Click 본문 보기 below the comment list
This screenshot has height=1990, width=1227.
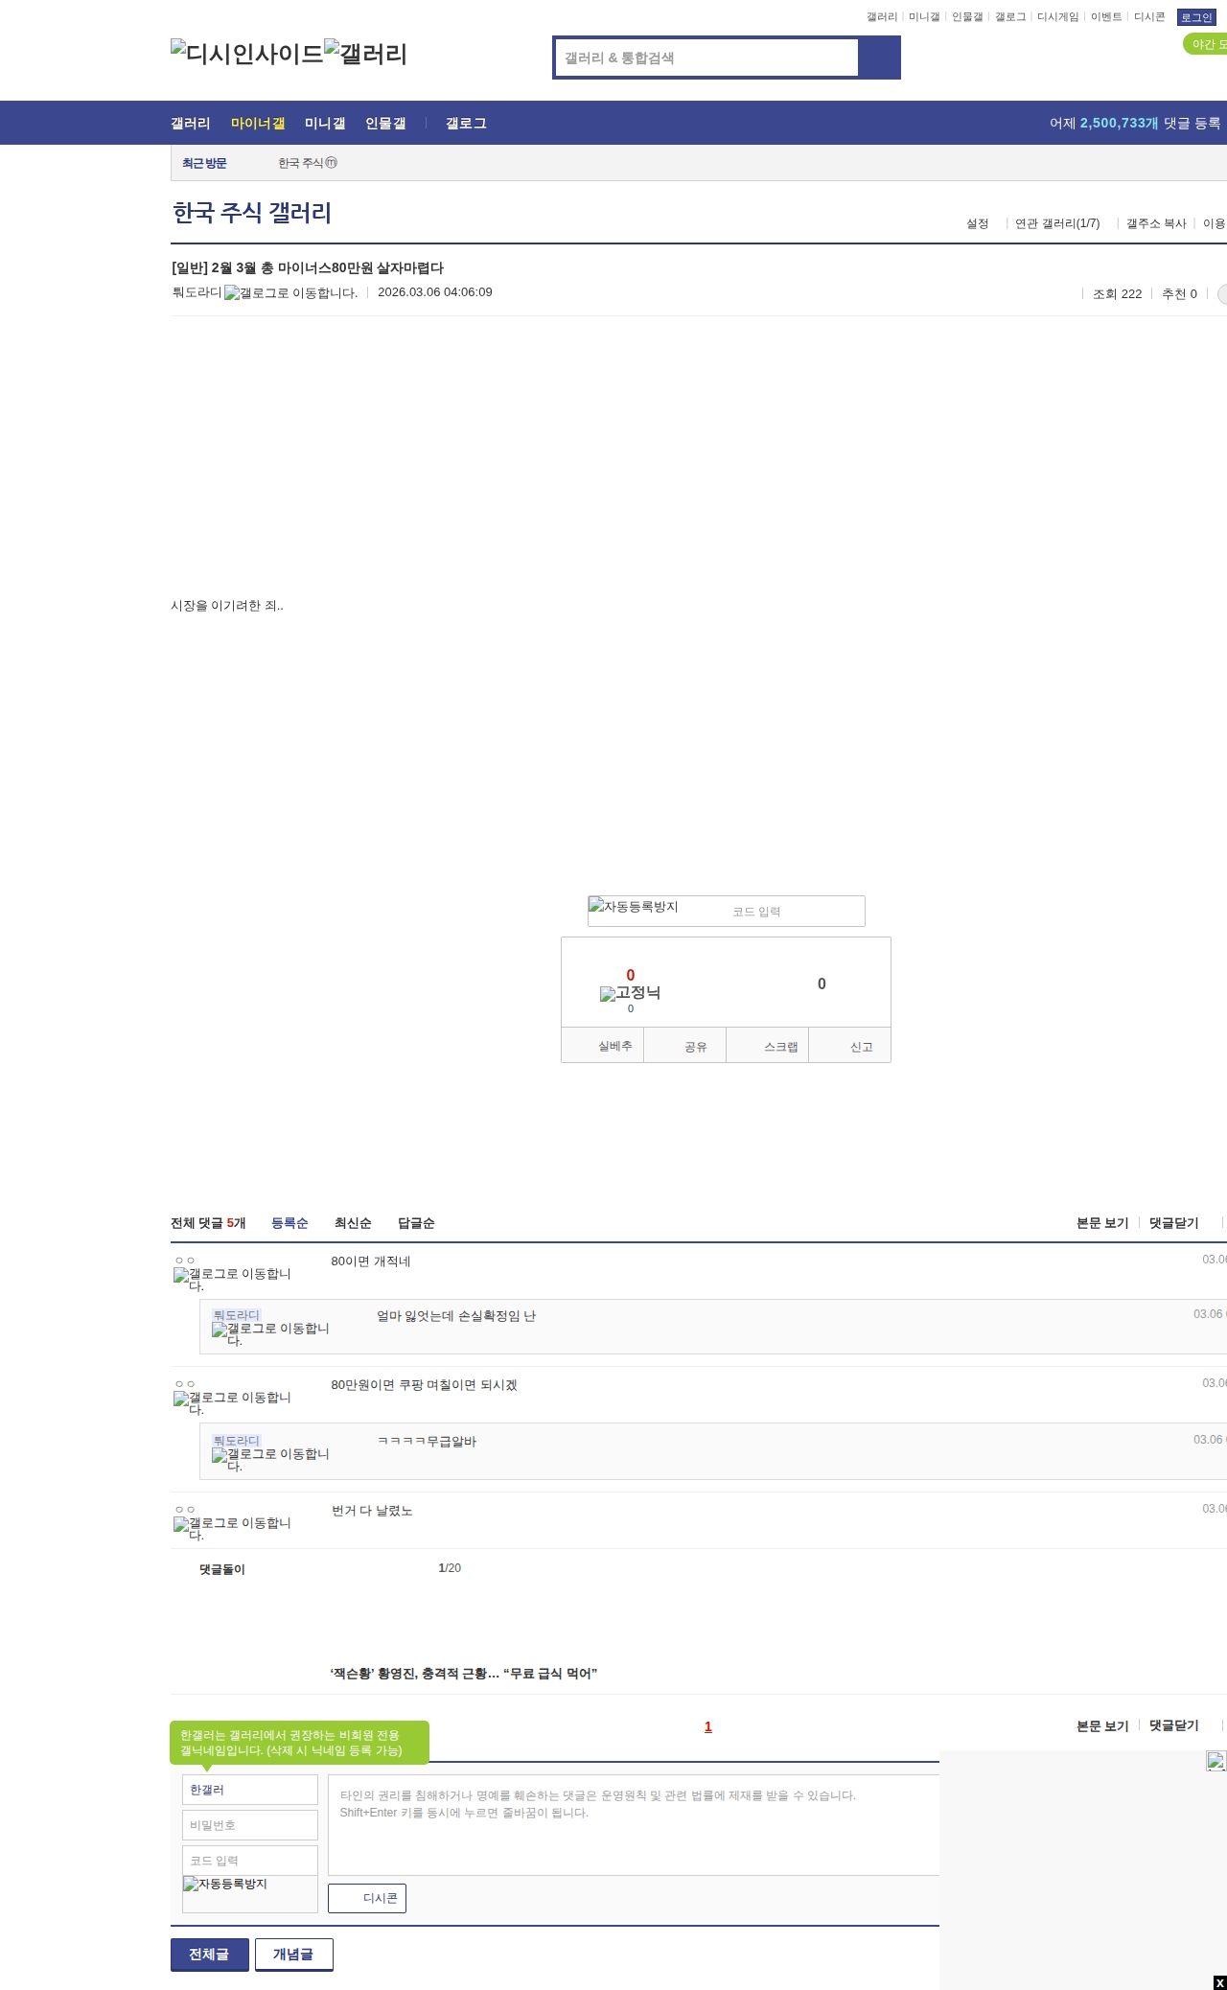(1102, 1725)
